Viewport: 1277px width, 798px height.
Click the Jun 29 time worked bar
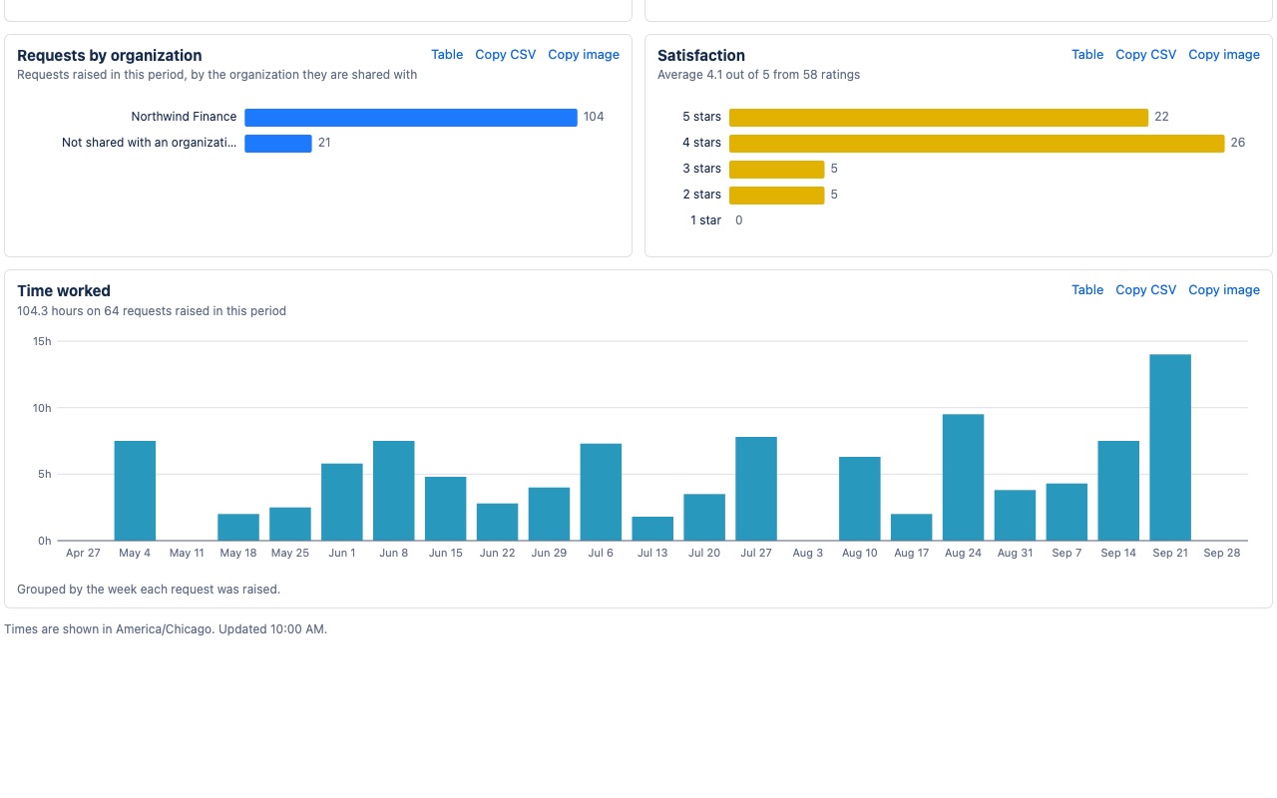pos(550,514)
